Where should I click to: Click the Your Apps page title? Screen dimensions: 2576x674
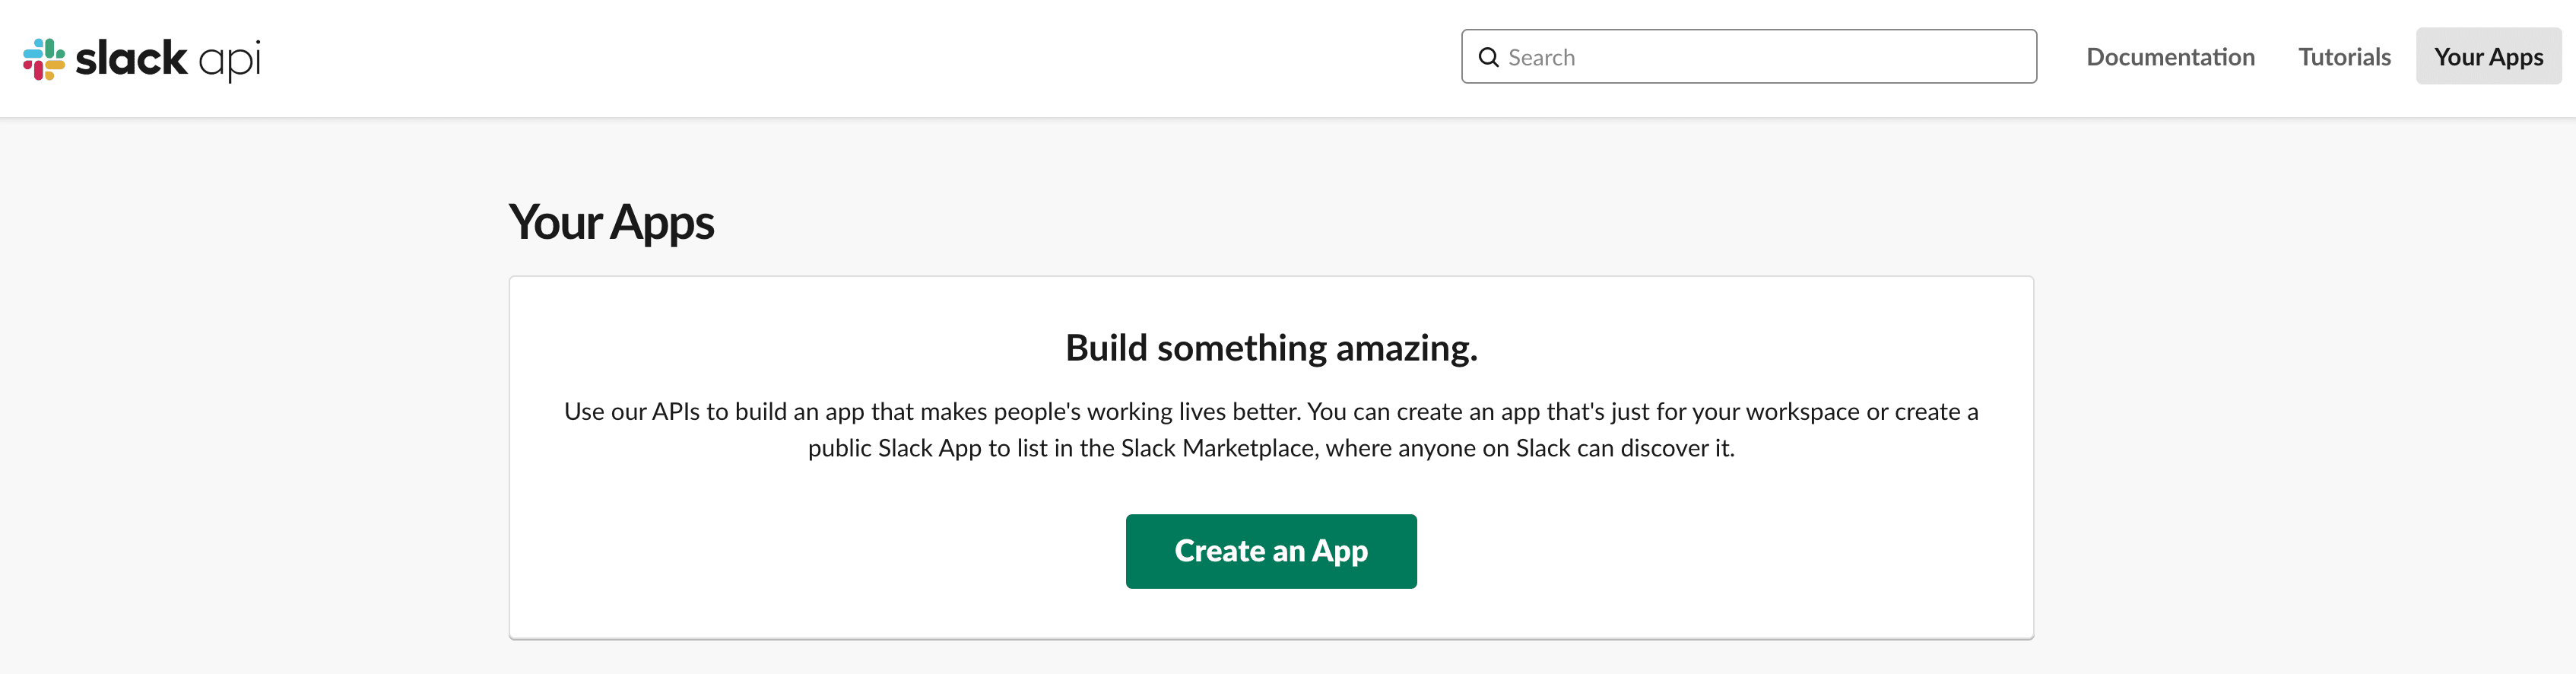[x=611, y=222]
